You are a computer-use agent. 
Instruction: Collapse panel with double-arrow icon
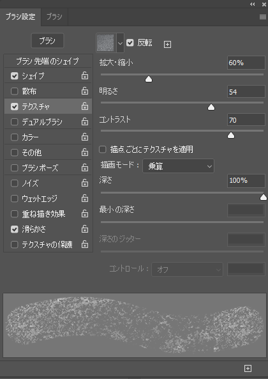pos(253,4)
